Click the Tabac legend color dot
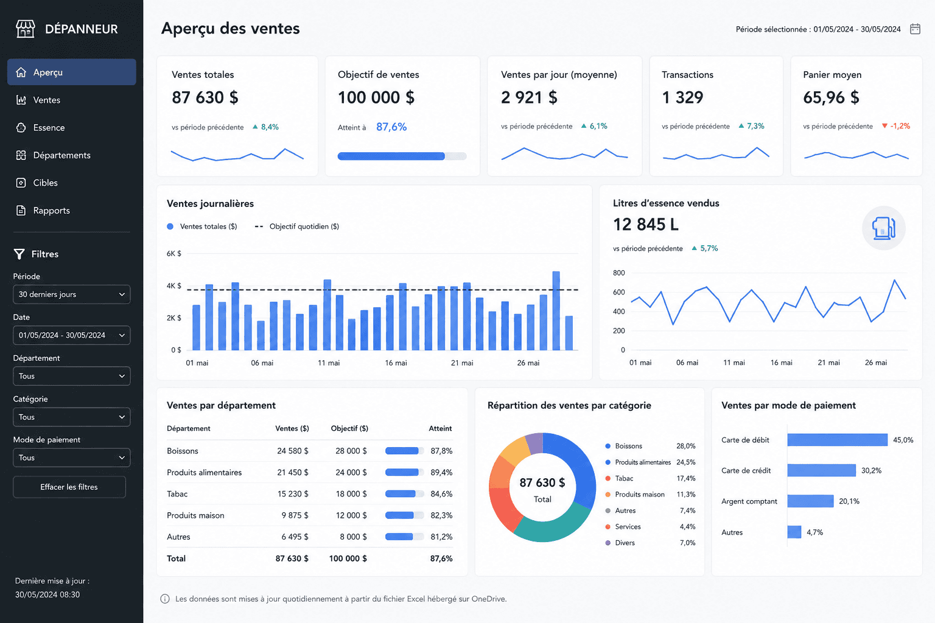This screenshot has width=935, height=623. click(x=608, y=478)
